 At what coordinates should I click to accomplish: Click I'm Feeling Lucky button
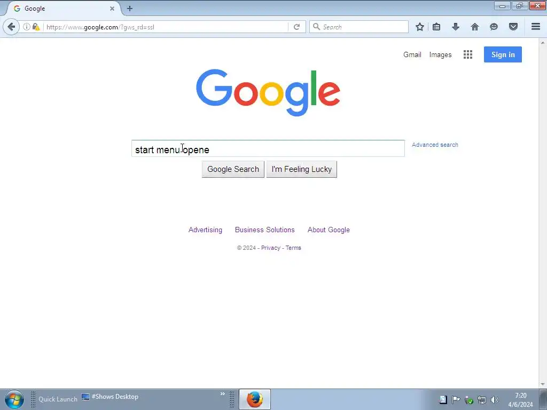[x=302, y=169]
